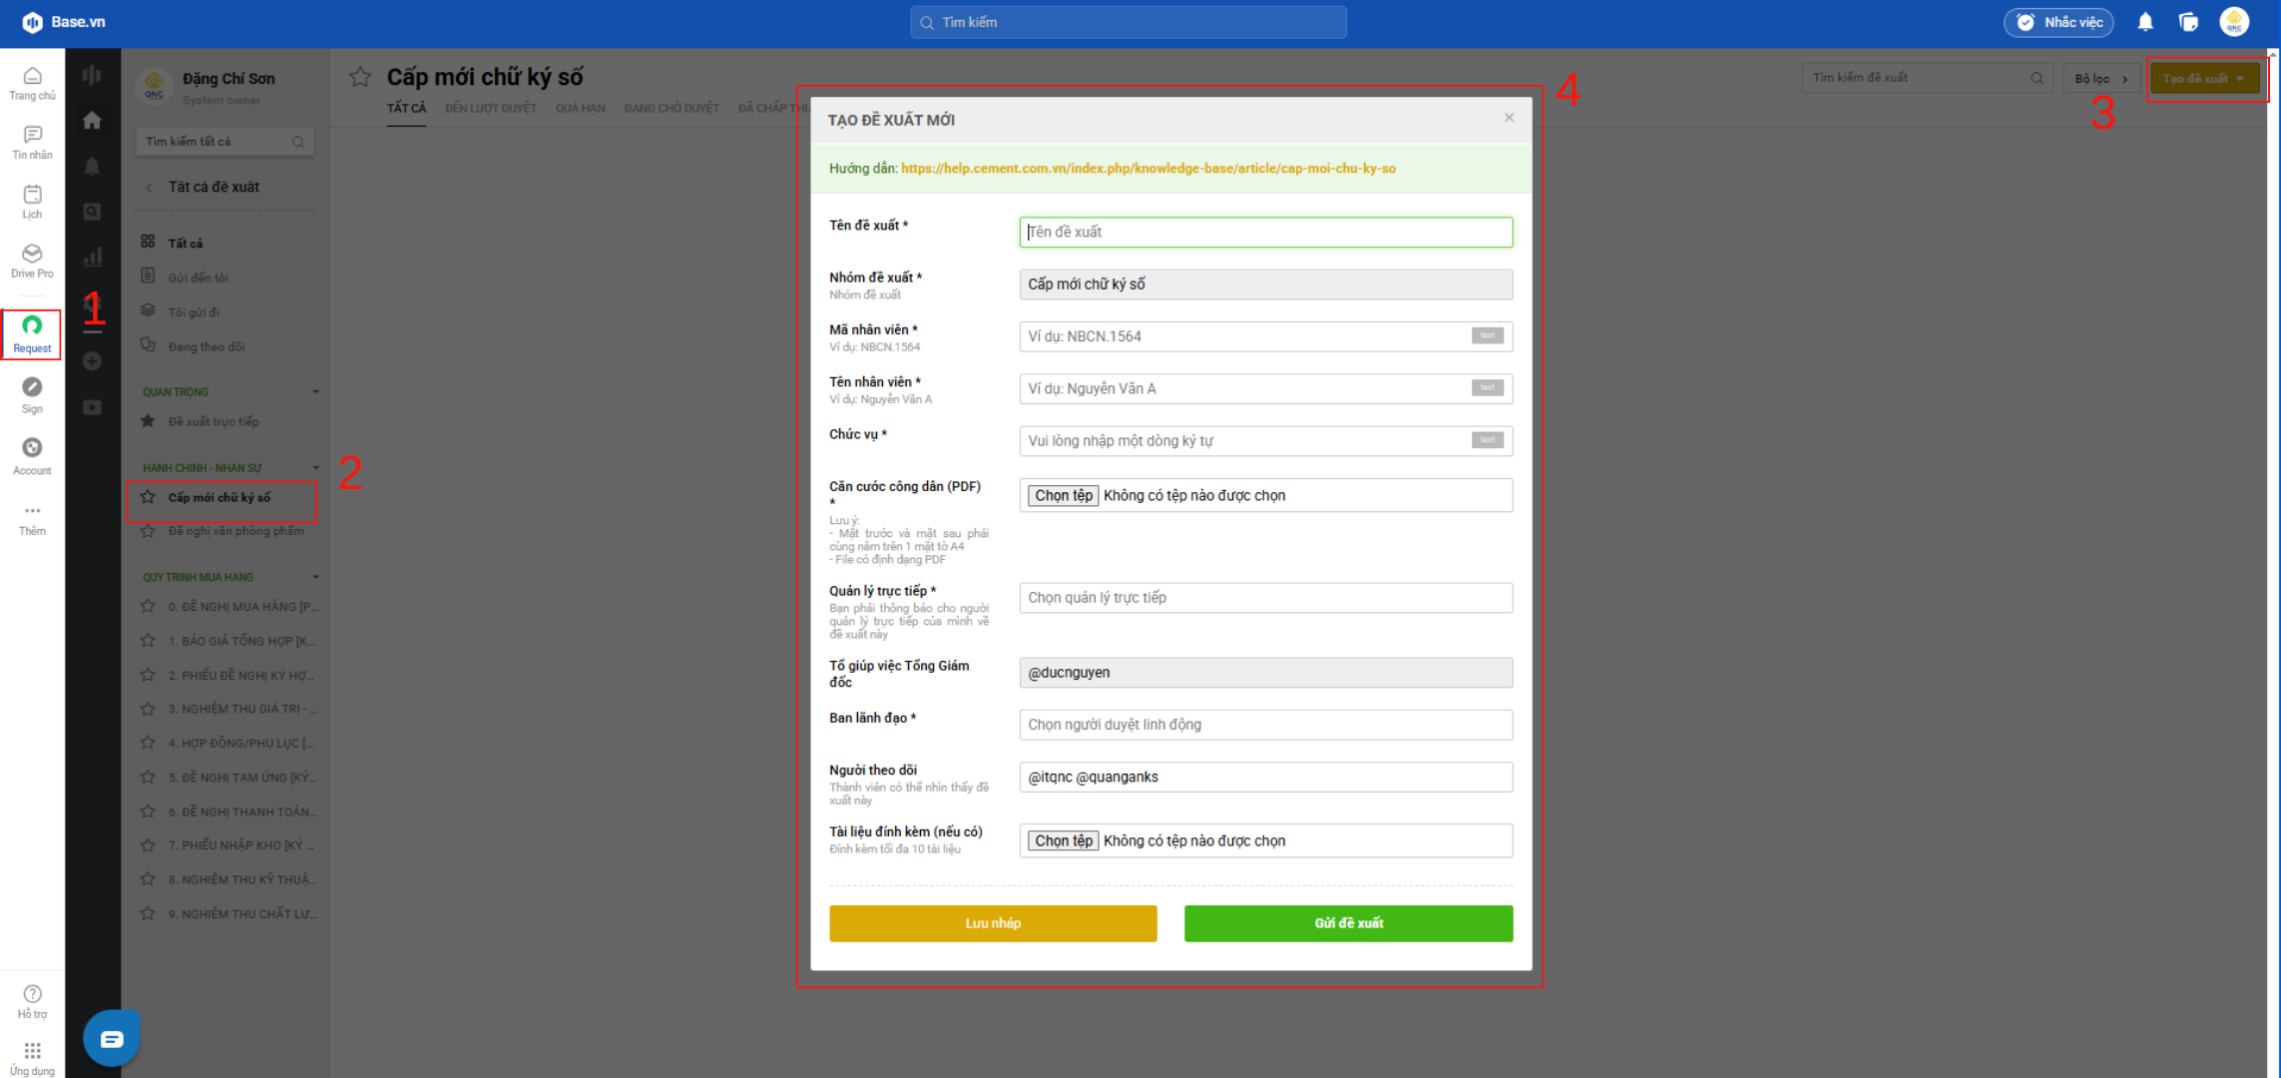The image size is (2281, 1078).
Task: Open the Lịch calendar icon
Action: pos(32,200)
